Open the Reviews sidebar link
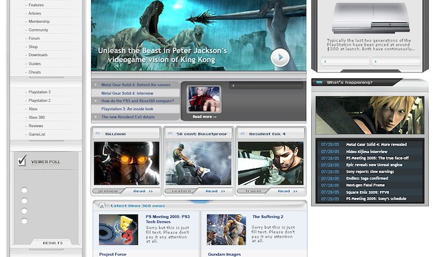Screen dimensions: 433x257 (36, 126)
